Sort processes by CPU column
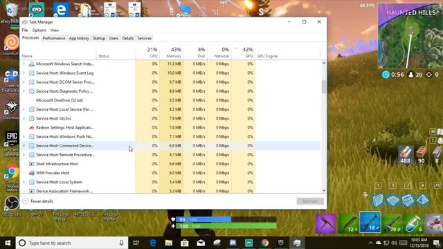This screenshot has height=249, width=443. tap(147, 53)
